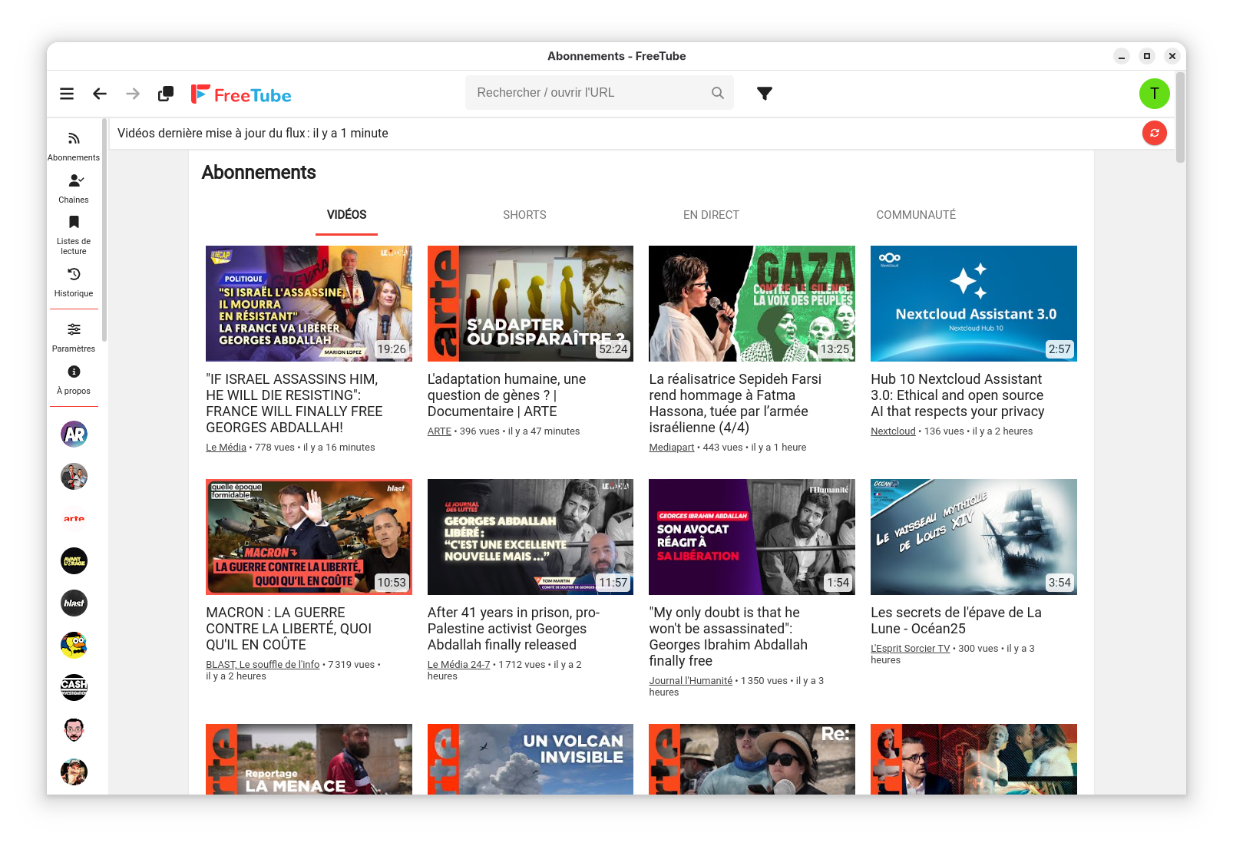The width and height of the screenshot is (1233, 846).
Task: Open title "La réalisatrice Sepideh Farsi rend hommage"
Action: pos(735,403)
